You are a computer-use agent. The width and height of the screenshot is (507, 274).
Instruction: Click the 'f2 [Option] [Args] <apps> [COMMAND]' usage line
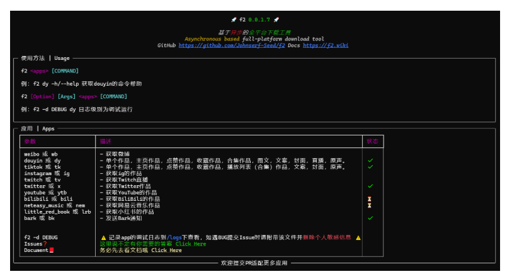[x=74, y=96]
